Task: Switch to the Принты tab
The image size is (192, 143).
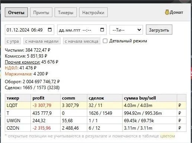Action: [x=41, y=12]
